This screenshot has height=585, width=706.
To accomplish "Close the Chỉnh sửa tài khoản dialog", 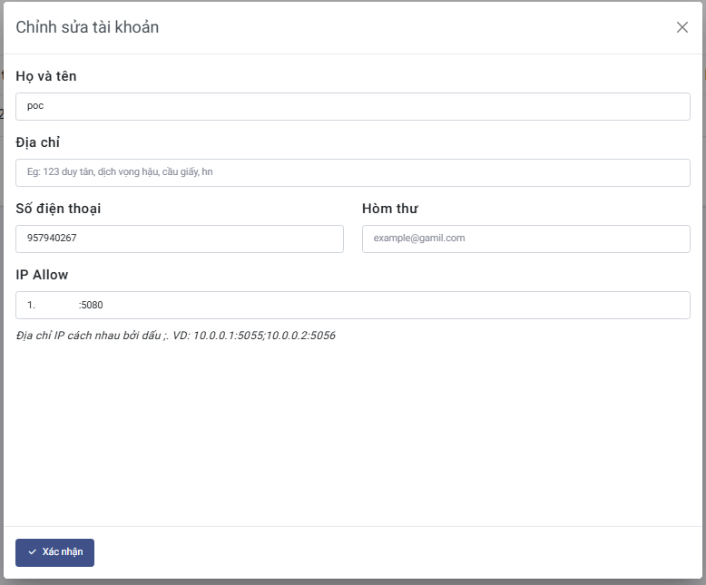I will [682, 27].
